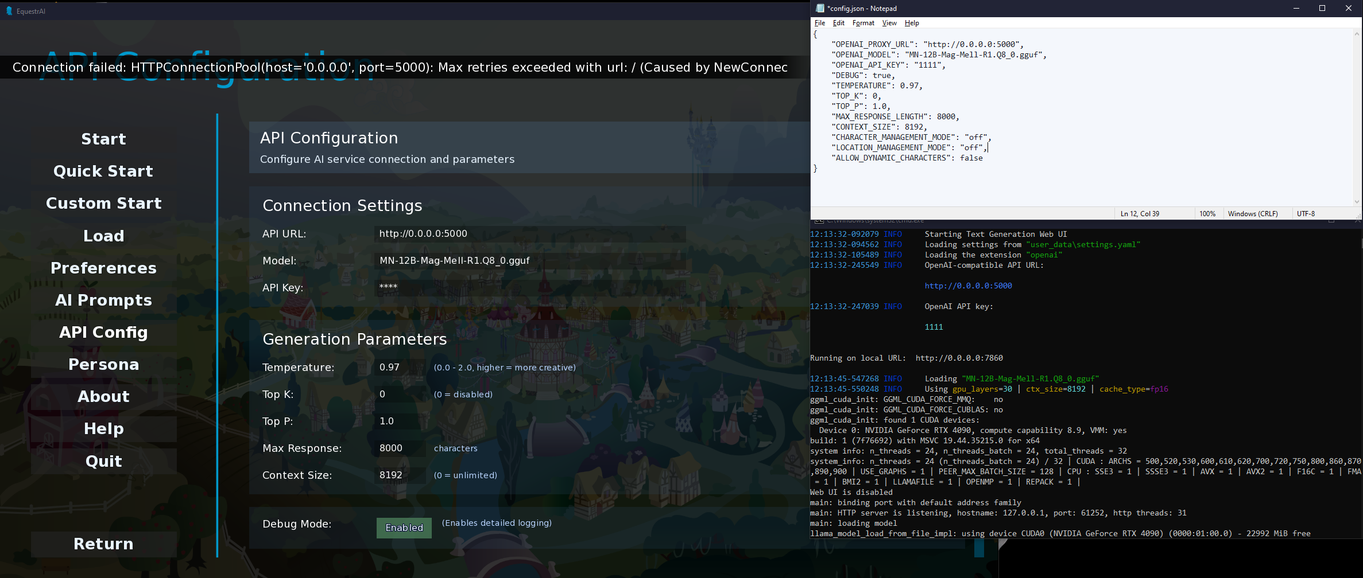The image size is (1363, 578).
Task: Click http://0.0.0.0:5000 URL in the console
Action: pyautogui.click(x=968, y=286)
